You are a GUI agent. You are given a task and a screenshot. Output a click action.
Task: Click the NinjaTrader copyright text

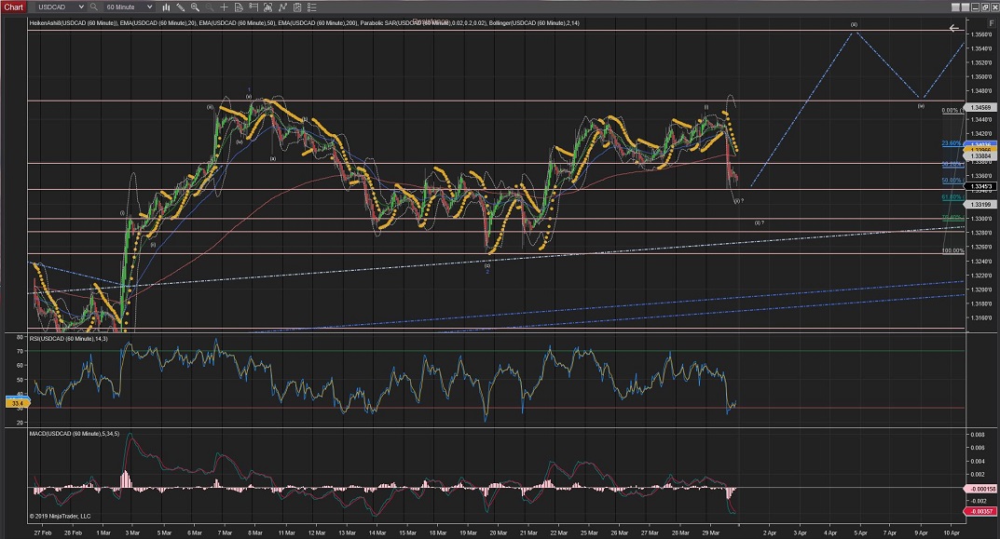pos(60,516)
